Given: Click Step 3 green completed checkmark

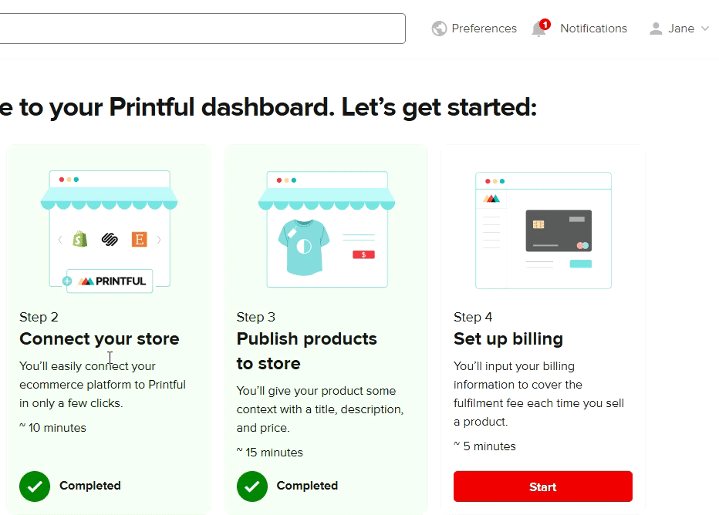Looking at the screenshot, I should [252, 486].
